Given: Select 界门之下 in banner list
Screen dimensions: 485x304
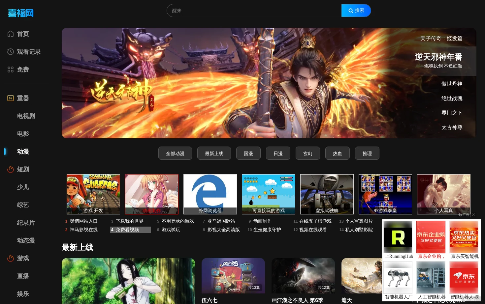Looking at the screenshot, I should click(x=452, y=113).
